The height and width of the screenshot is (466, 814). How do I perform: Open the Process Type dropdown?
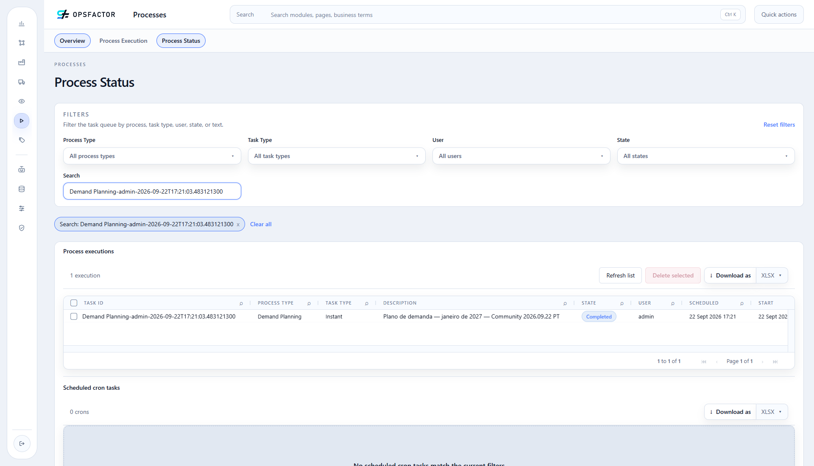pos(152,156)
